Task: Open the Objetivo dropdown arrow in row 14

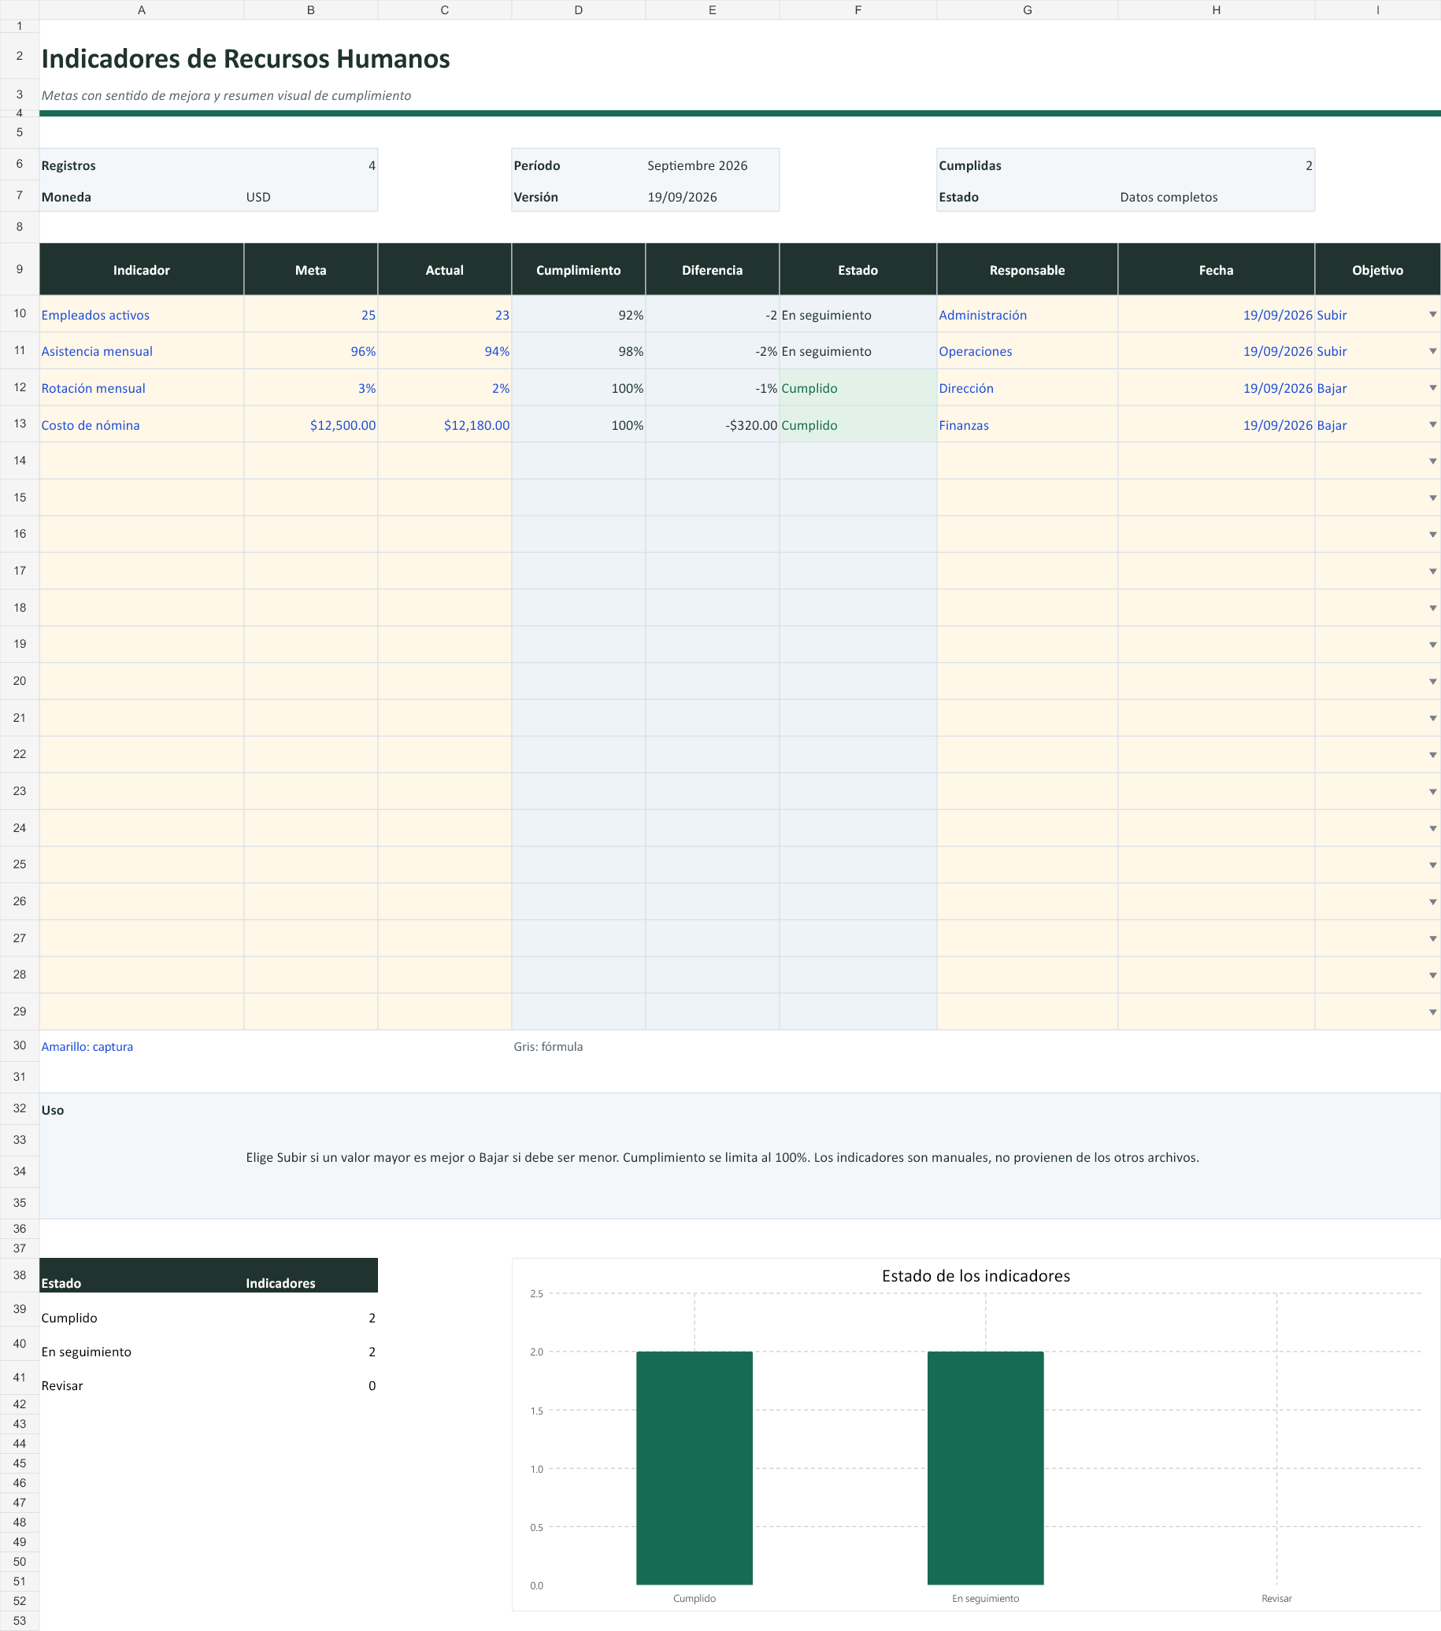Action: point(1432,461)
